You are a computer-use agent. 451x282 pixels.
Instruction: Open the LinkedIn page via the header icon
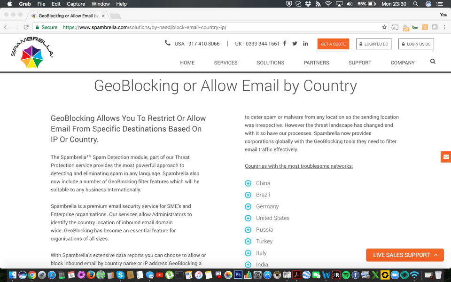305,43
